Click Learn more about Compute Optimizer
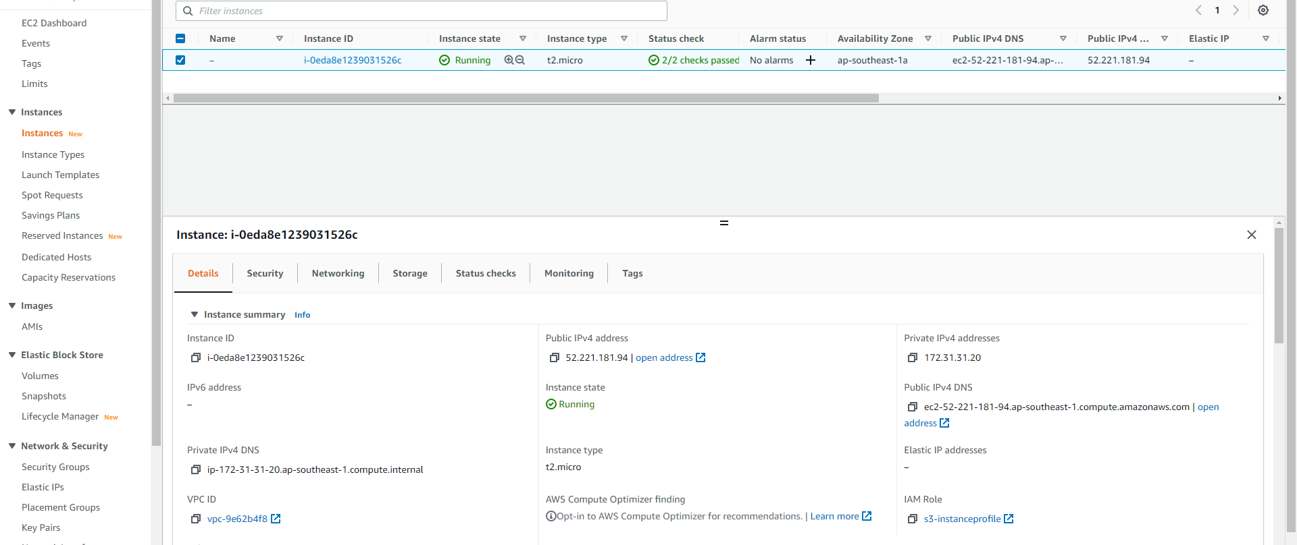1297x545 pixels. [834, 516]
